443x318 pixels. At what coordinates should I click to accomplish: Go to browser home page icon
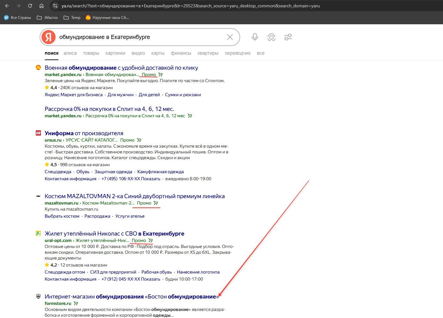coord(42,6)
